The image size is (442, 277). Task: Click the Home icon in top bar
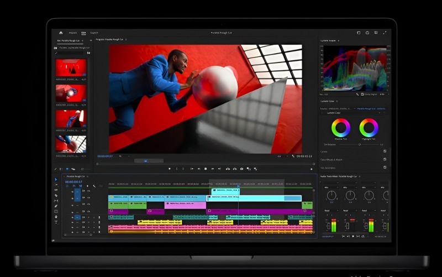coord(61,33)
